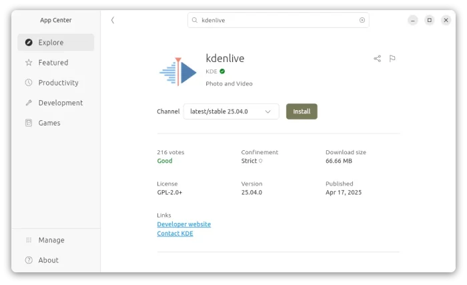Open the Development category
This screenshot has width=467, height=285.
55,103
